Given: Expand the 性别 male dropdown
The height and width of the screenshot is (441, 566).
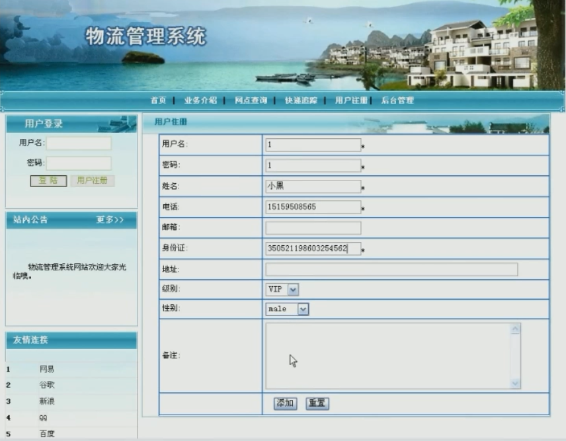Looking at the screenshot, I should pos(302,309).
